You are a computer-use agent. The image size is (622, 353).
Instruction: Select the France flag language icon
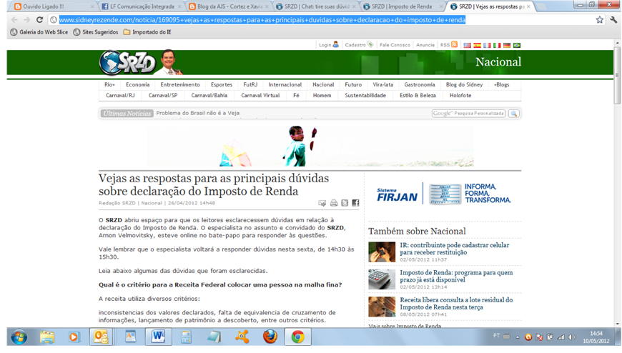click(x=487, y=45)
